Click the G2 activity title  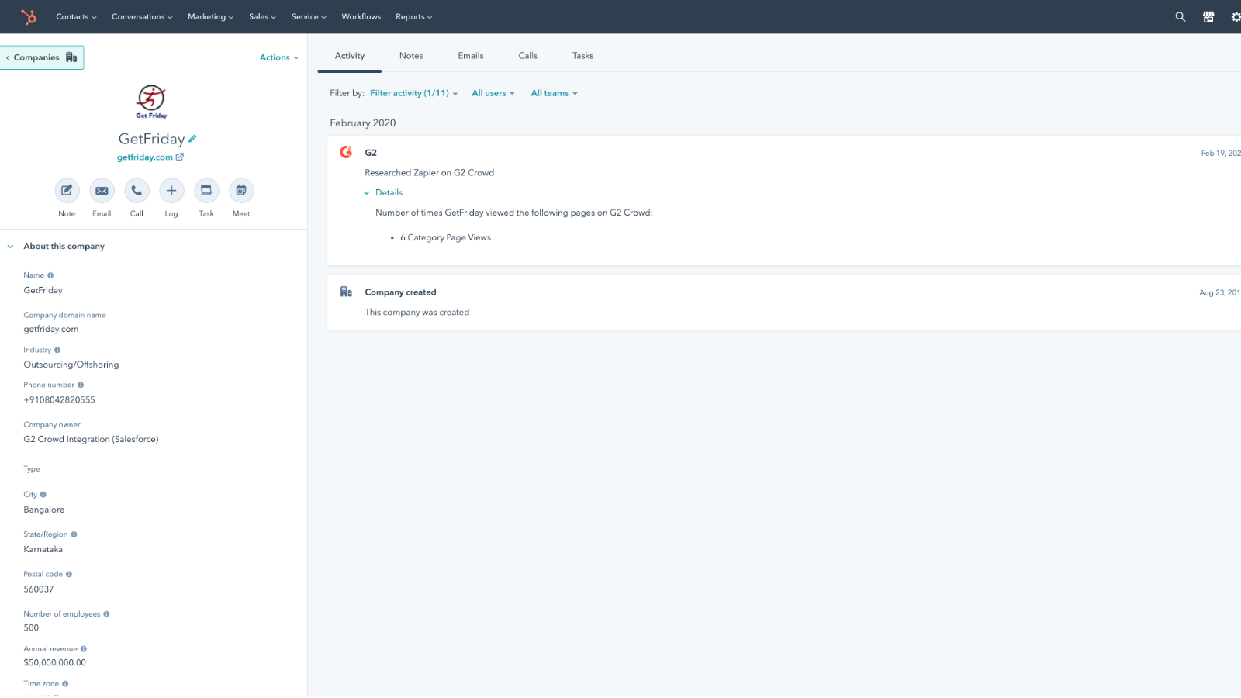[371, 153]
